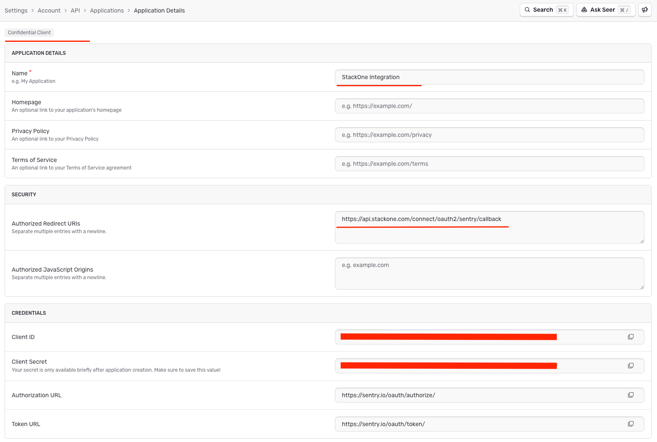The width and height of the screenshot is (657, 442).
Task: Click the APPLICATION DETAILS section header
Action: tap(39, 53)
